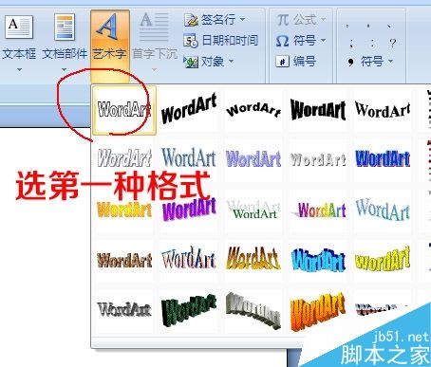The image size is (431, 367).
Task: Choose the orange-yellow gradient WordArt style
Action: coord(124,210)
